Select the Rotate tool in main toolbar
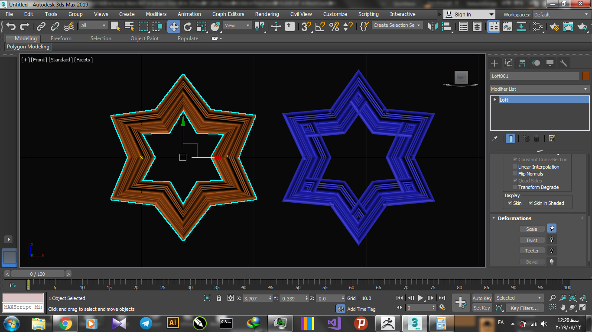The image size is (592, 332). coord(188,27)
